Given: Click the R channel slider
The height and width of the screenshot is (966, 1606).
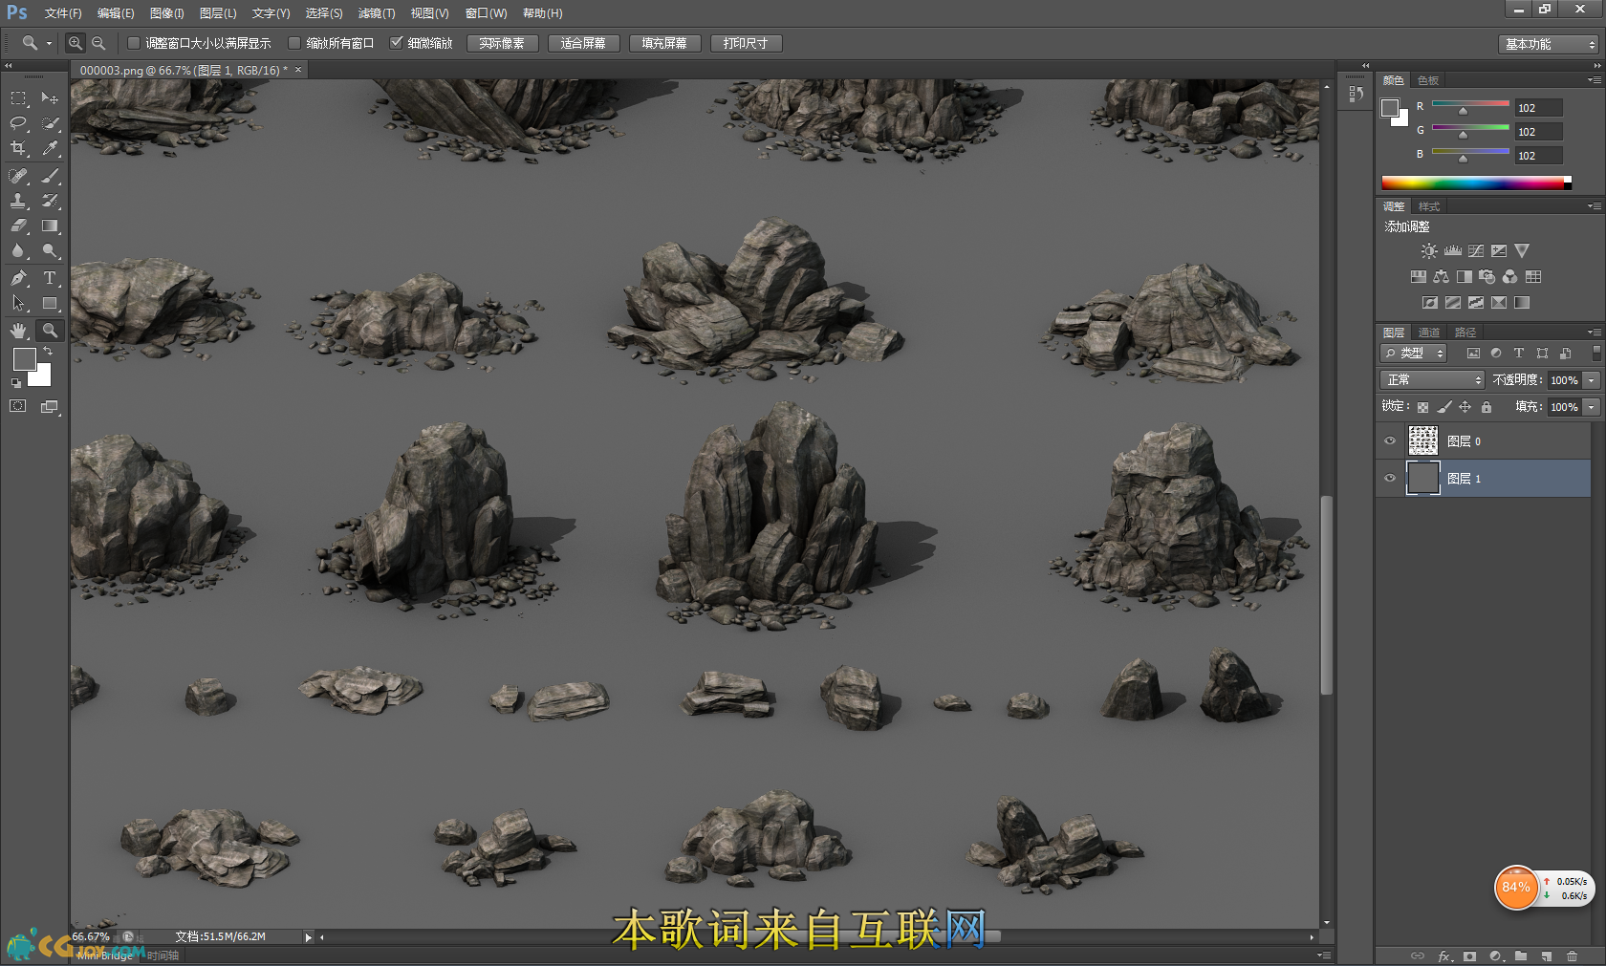Looking at the screenshot, I should click(x=1470, y=106).
